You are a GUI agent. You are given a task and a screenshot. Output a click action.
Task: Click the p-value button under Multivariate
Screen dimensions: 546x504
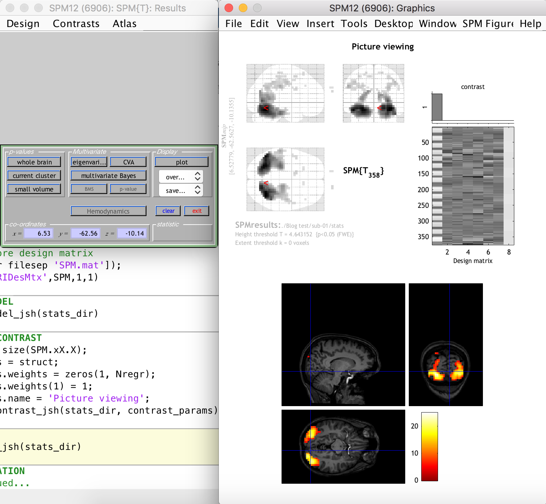point(128,189)
